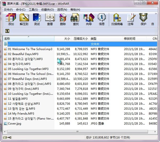Screen dimensions: 160x142
Task: Click the horizontal scrollbar thumb
Action: (78, 132)
